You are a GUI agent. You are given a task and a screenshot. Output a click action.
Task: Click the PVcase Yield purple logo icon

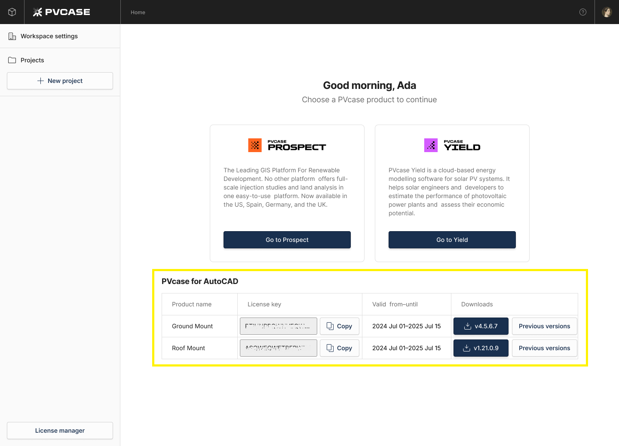point(431,145)
